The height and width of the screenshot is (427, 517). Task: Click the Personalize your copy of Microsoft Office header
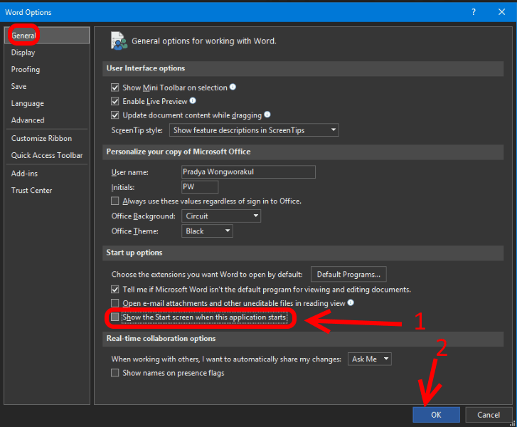303,152
